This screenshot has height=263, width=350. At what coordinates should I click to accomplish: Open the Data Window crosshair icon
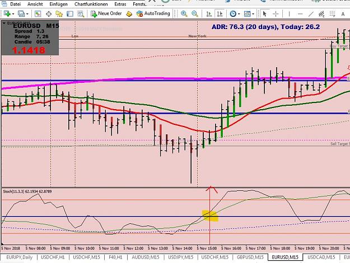coord(48,14)
